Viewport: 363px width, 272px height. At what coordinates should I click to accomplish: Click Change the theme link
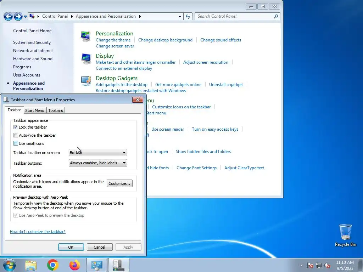coord(113,40)
